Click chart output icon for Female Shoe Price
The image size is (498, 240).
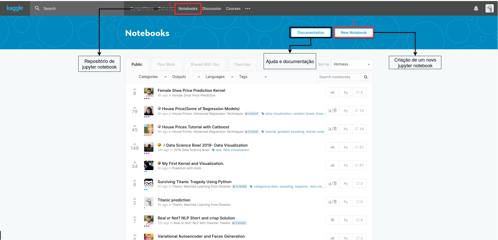click(x=333, y=92)
